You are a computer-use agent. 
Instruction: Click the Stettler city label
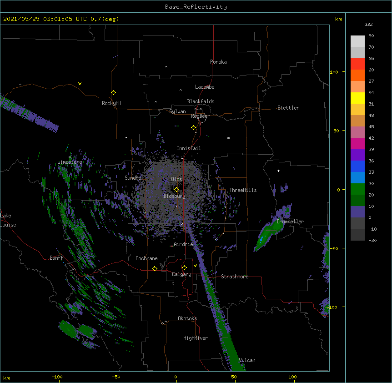(x=288, y=108)
